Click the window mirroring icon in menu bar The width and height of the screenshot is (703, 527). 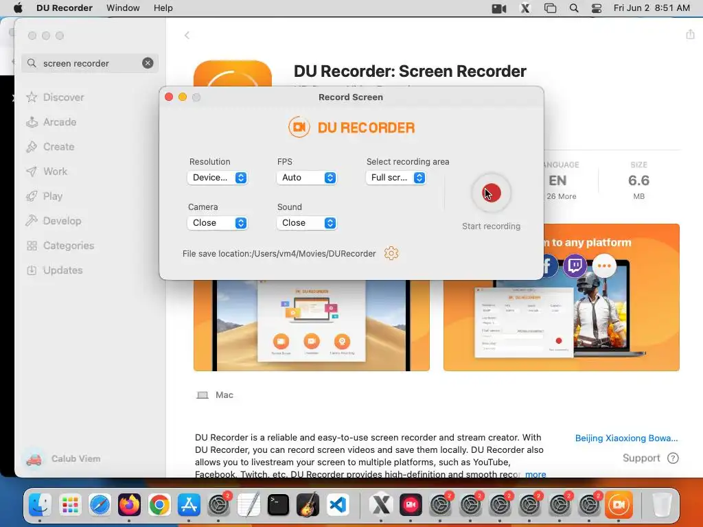pyautogui.click(x=550, y=8)
